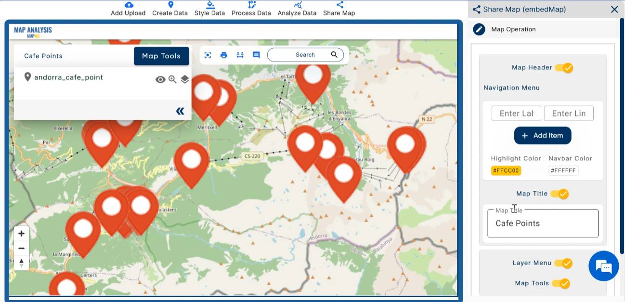Toggle the Layer Menu switch

(x=563, y=263)
